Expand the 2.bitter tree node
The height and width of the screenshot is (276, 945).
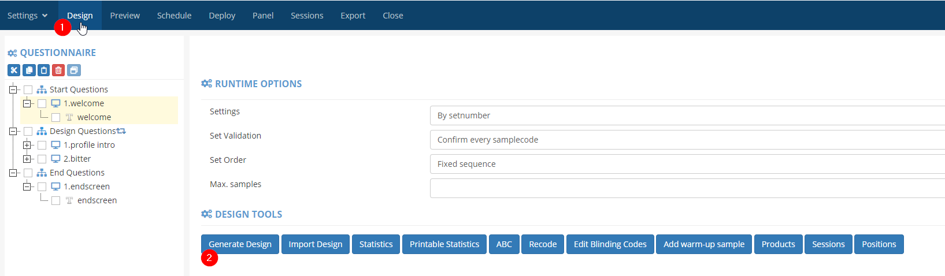coord(27,159)
